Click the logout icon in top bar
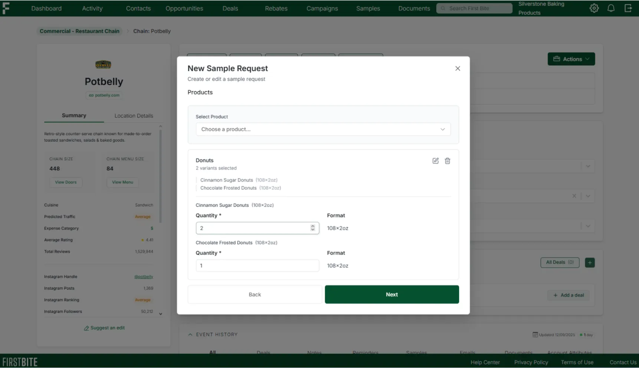 (628, 8)
